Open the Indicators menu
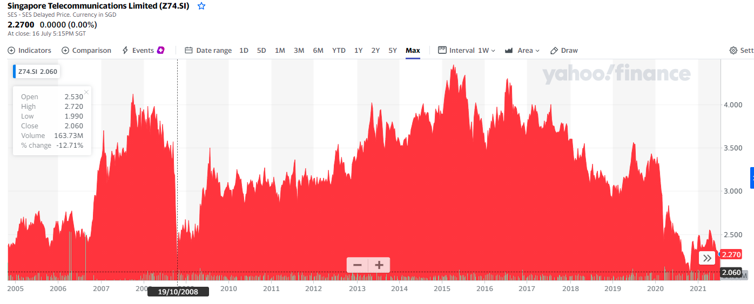Viewport: 754px width, 304px height. 30,50
